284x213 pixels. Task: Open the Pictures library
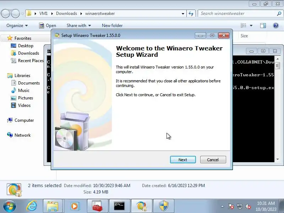pos(26,98)
